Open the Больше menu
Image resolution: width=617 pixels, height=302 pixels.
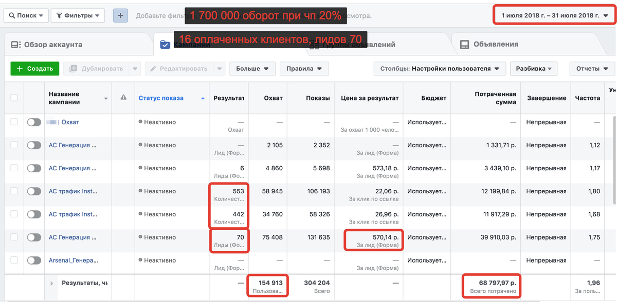pyautogui.click(x=252, y=69)
